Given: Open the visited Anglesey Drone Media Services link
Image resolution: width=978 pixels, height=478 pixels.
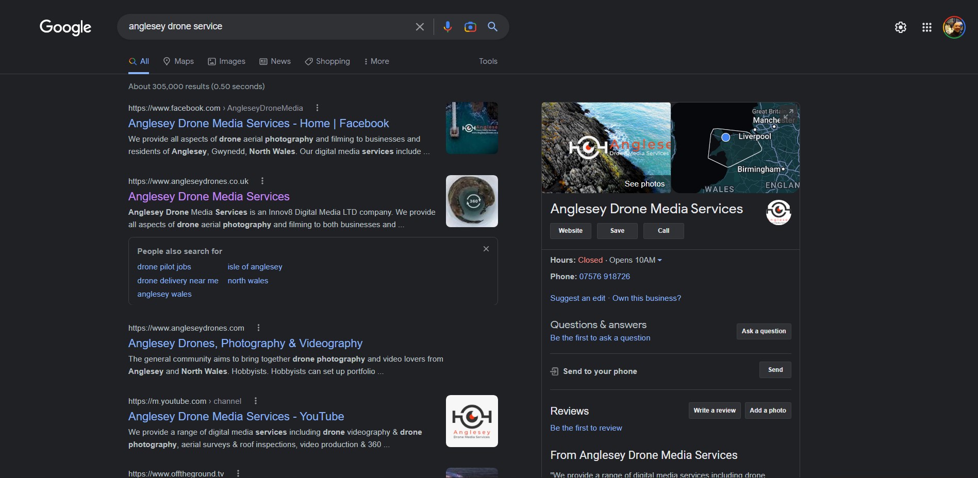Looking at the screenshot, I should click(209, 197).
